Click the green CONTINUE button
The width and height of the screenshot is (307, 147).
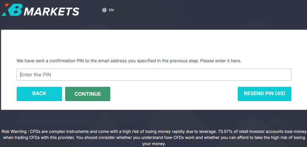pyautogui.click(x=88, y=94)
